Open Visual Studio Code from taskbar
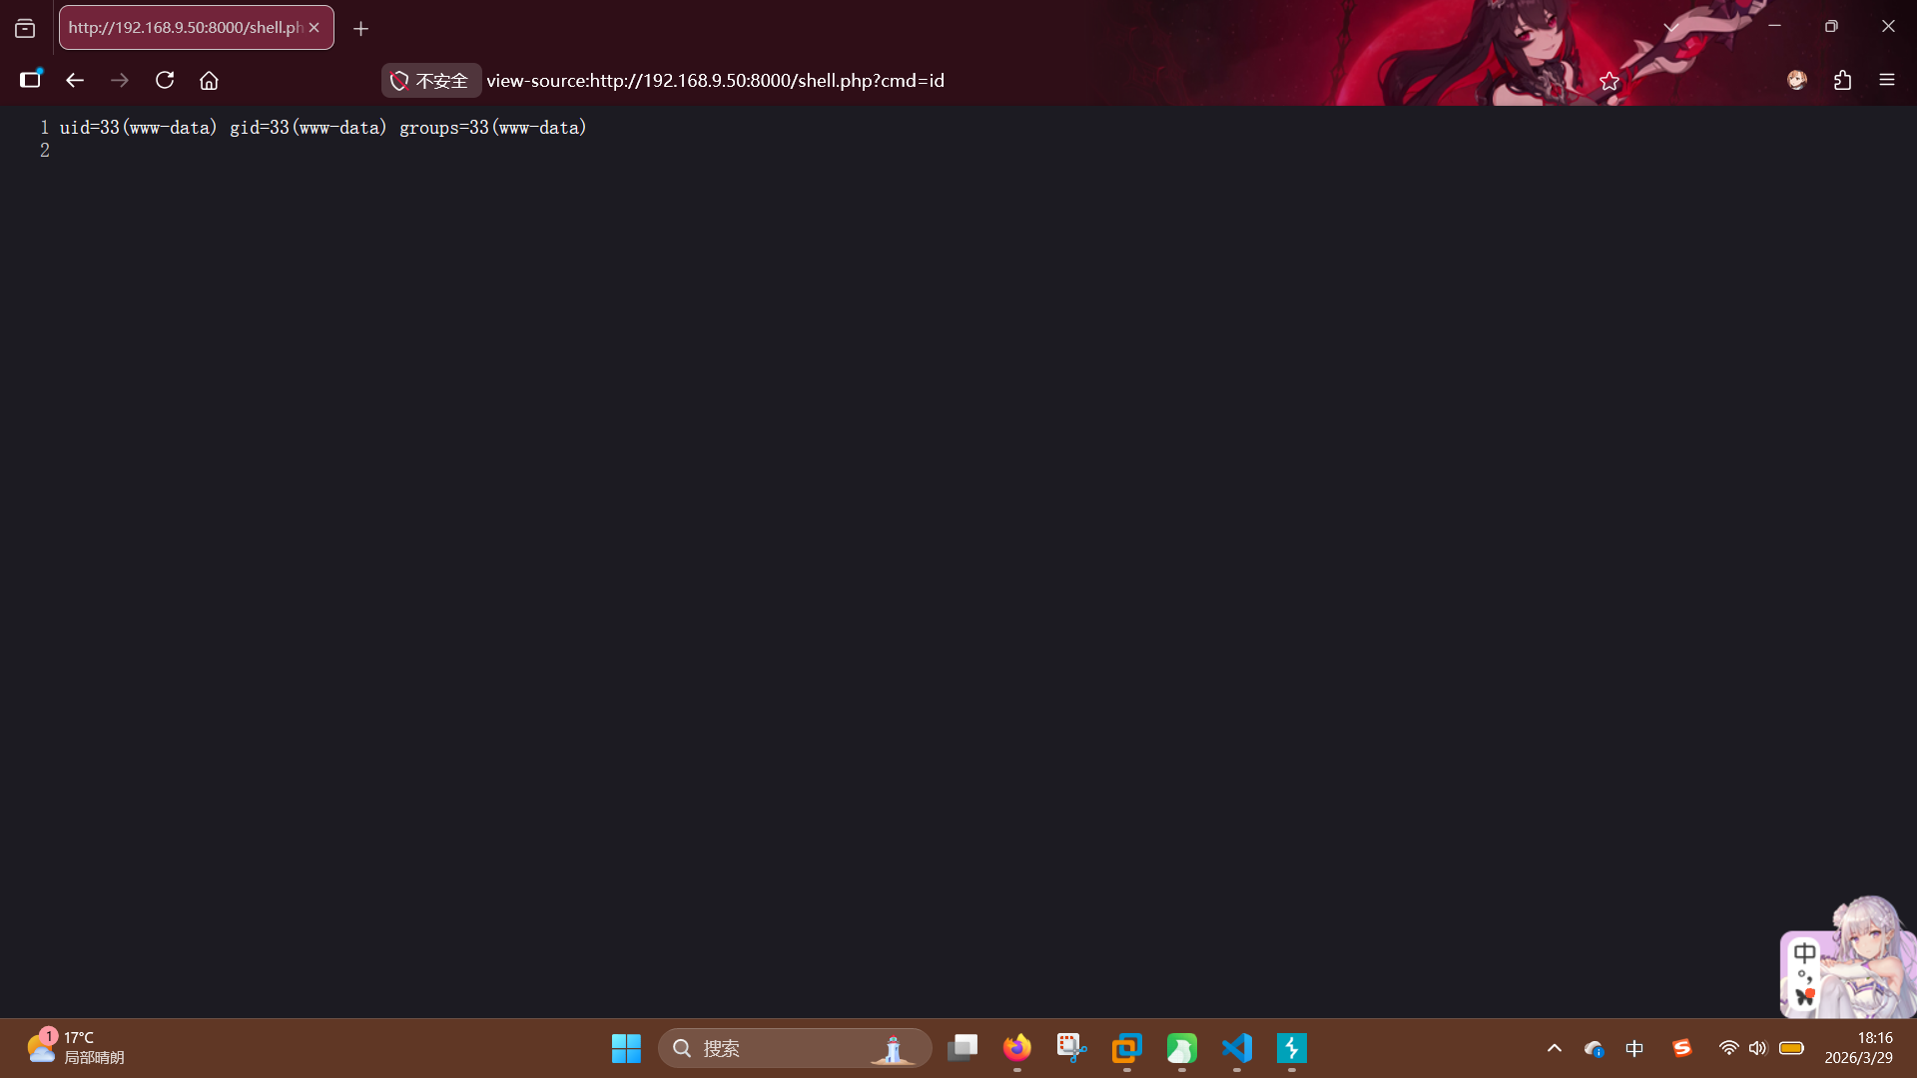This screenshot has width=1917, height=1078. pos(1236,1048)
